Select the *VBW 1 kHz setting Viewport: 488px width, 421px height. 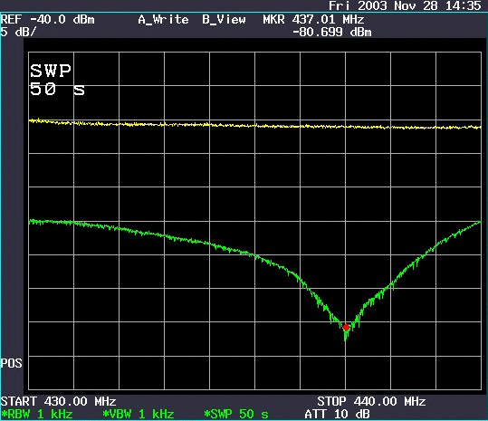139,414
